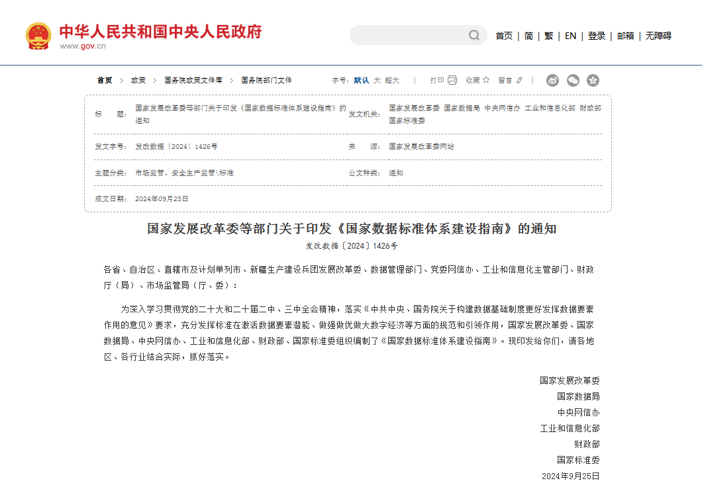Click the source 国家发展改革委网站

(421, 147)
